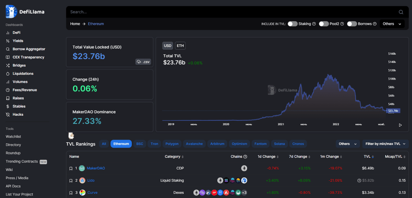Click the $23.76b current value chart marker
This screenshot has width=412, height=198.
pyautogui.click(x=393, y=111)
